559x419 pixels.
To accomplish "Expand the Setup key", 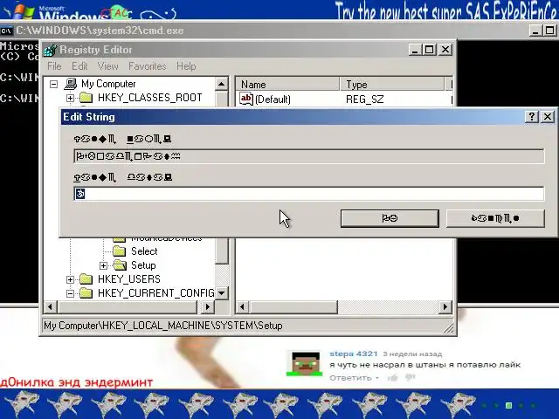I will [x=103, y=265].
